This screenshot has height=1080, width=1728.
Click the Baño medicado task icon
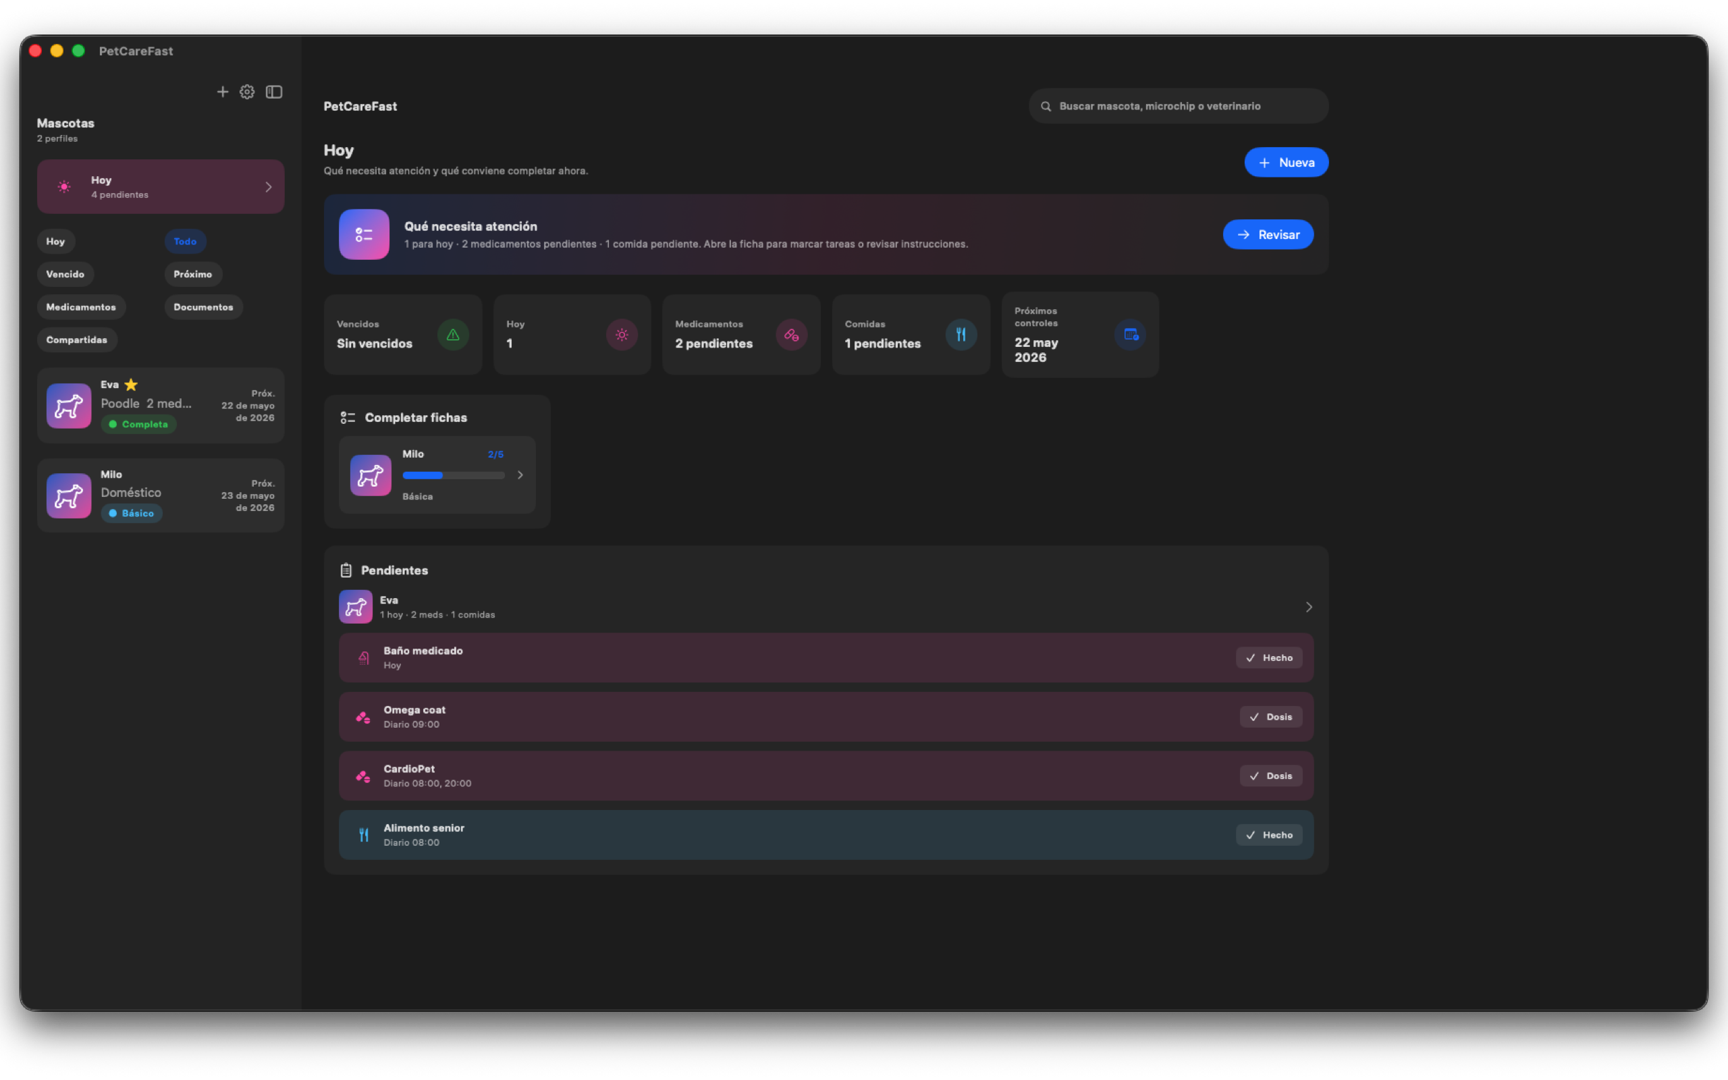pos(363,658)
